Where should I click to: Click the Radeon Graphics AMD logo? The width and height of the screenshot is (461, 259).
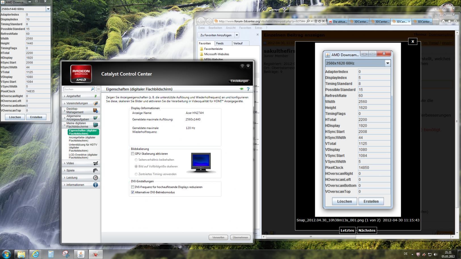pos(81,74)
